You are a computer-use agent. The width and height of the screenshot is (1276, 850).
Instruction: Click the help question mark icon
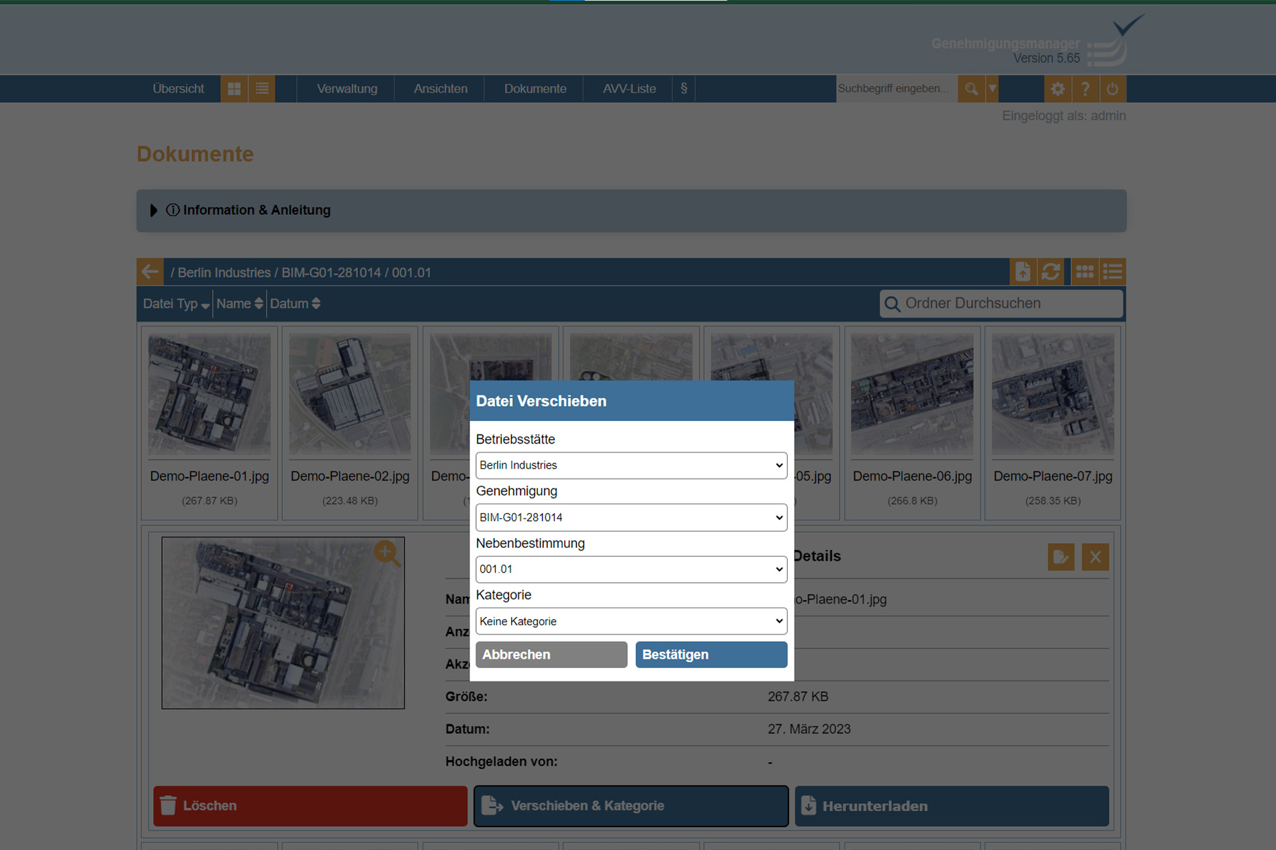tap(1085, 89)
